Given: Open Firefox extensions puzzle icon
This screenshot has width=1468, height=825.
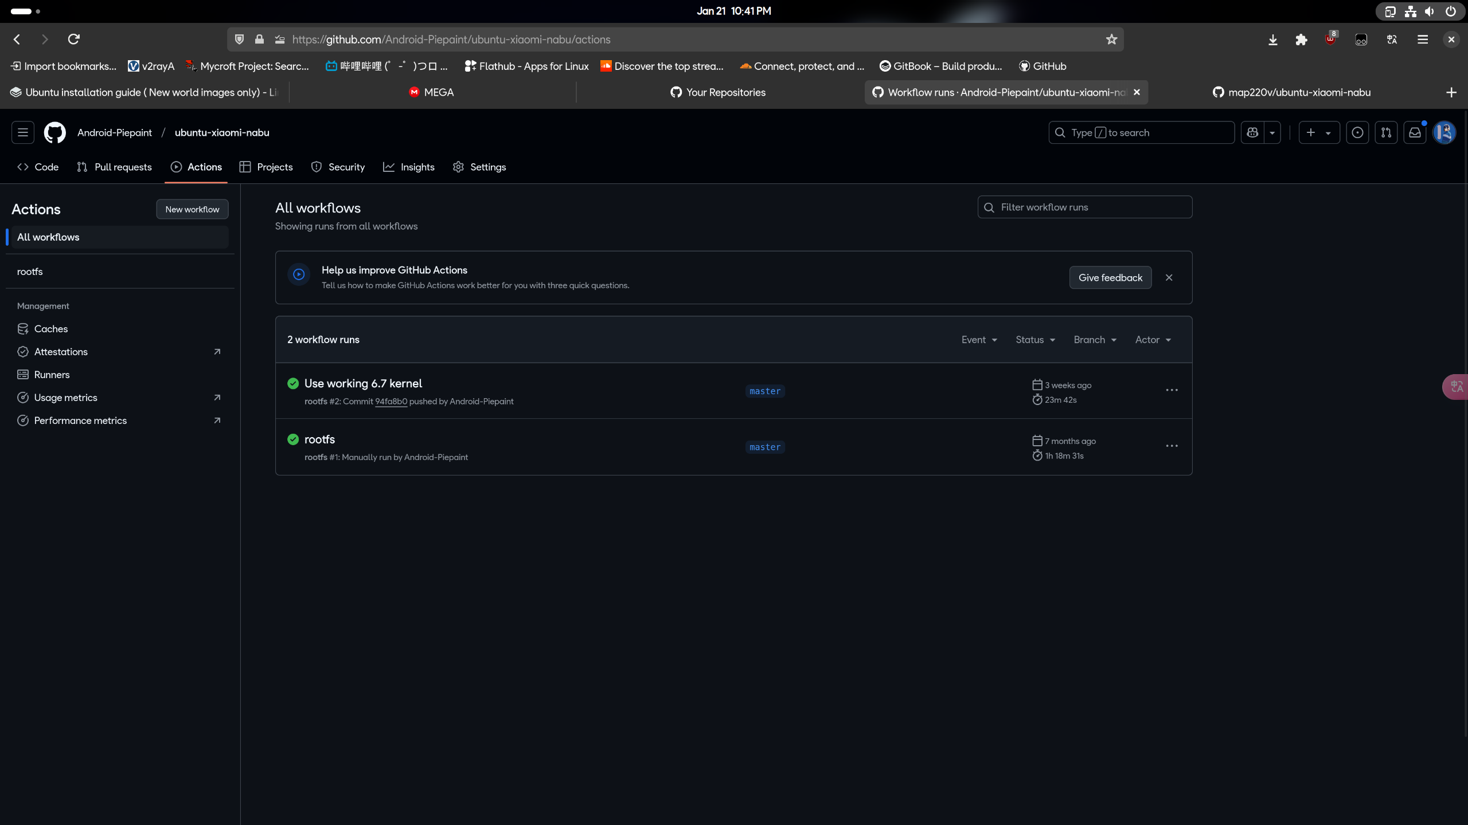Looking at the screenshot, I should click(x=1301, y=40).
